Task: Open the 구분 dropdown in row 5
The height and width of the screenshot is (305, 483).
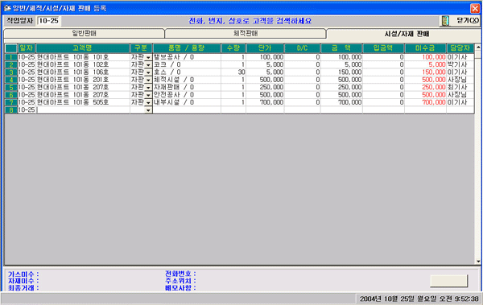Action: tap(148, 88)
